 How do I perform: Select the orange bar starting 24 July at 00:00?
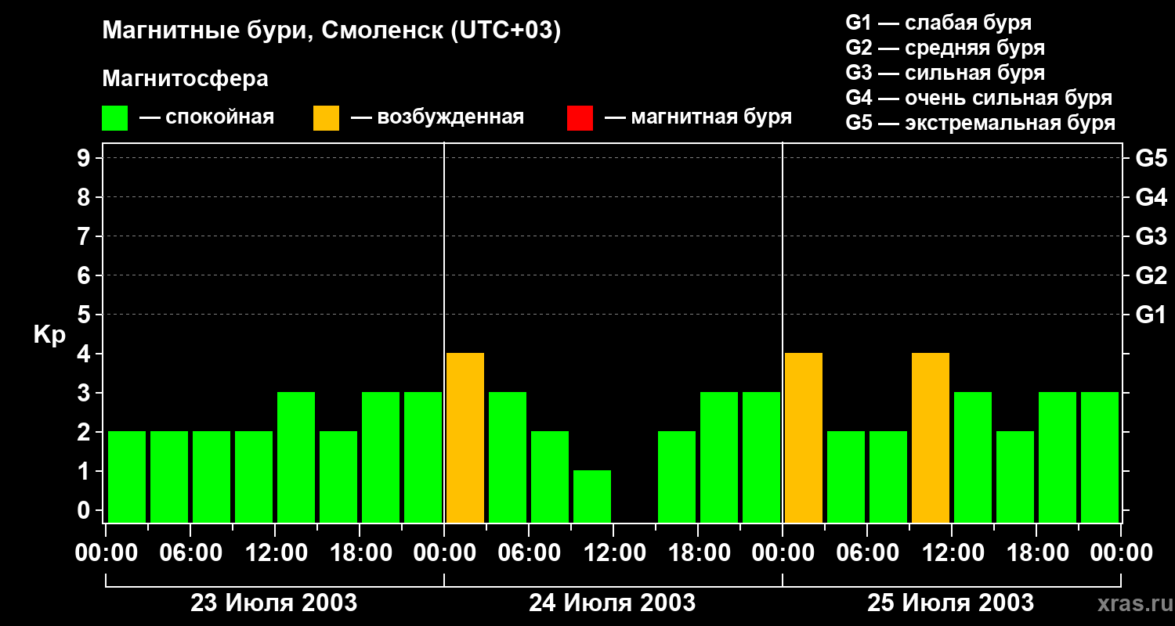[465, 437]
